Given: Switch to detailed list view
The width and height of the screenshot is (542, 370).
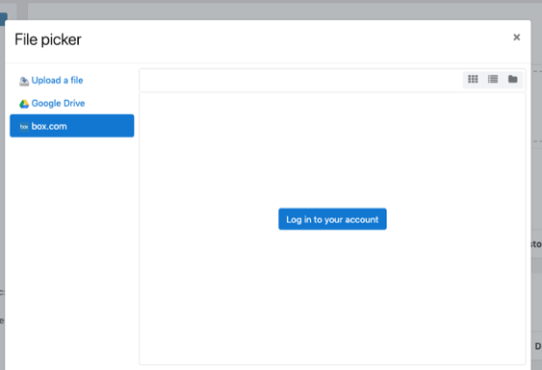Looking at the screenshot, I should coord(493,80).
